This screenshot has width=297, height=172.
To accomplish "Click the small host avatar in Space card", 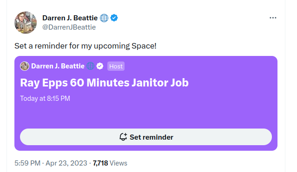I will tap(25, 66).
